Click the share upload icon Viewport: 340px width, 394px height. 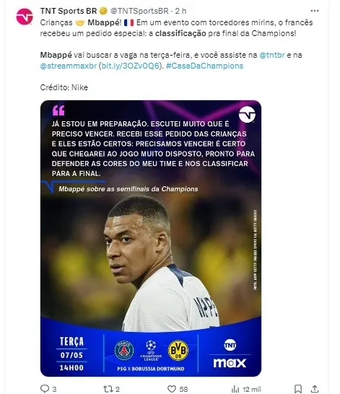tap(315, 389)
